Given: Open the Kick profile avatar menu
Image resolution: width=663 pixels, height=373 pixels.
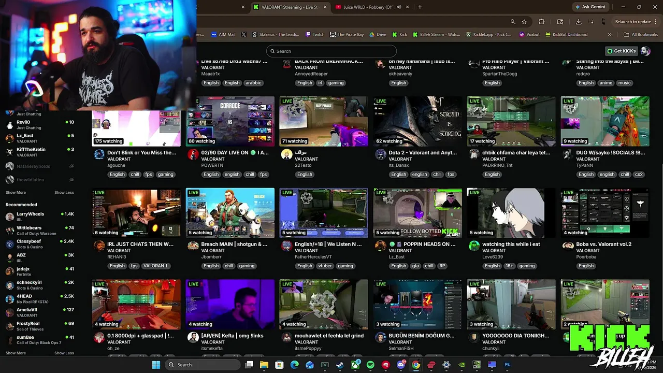Looking at the screenshot, I should point(645,51).
